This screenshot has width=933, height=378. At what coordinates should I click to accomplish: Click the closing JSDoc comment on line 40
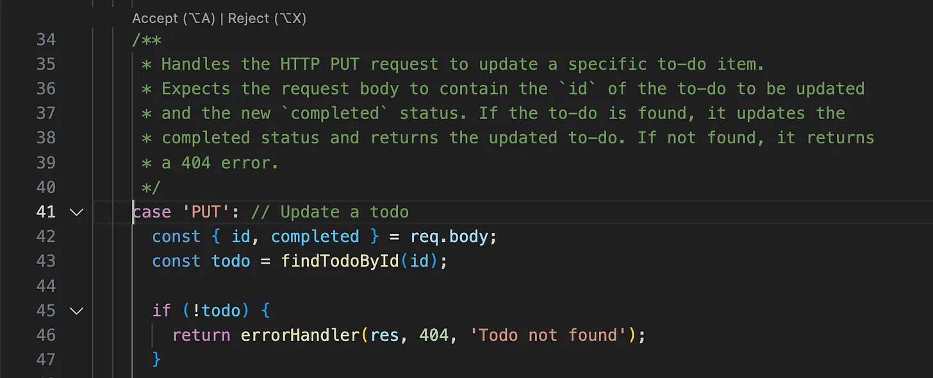click(x=153, y=187)
